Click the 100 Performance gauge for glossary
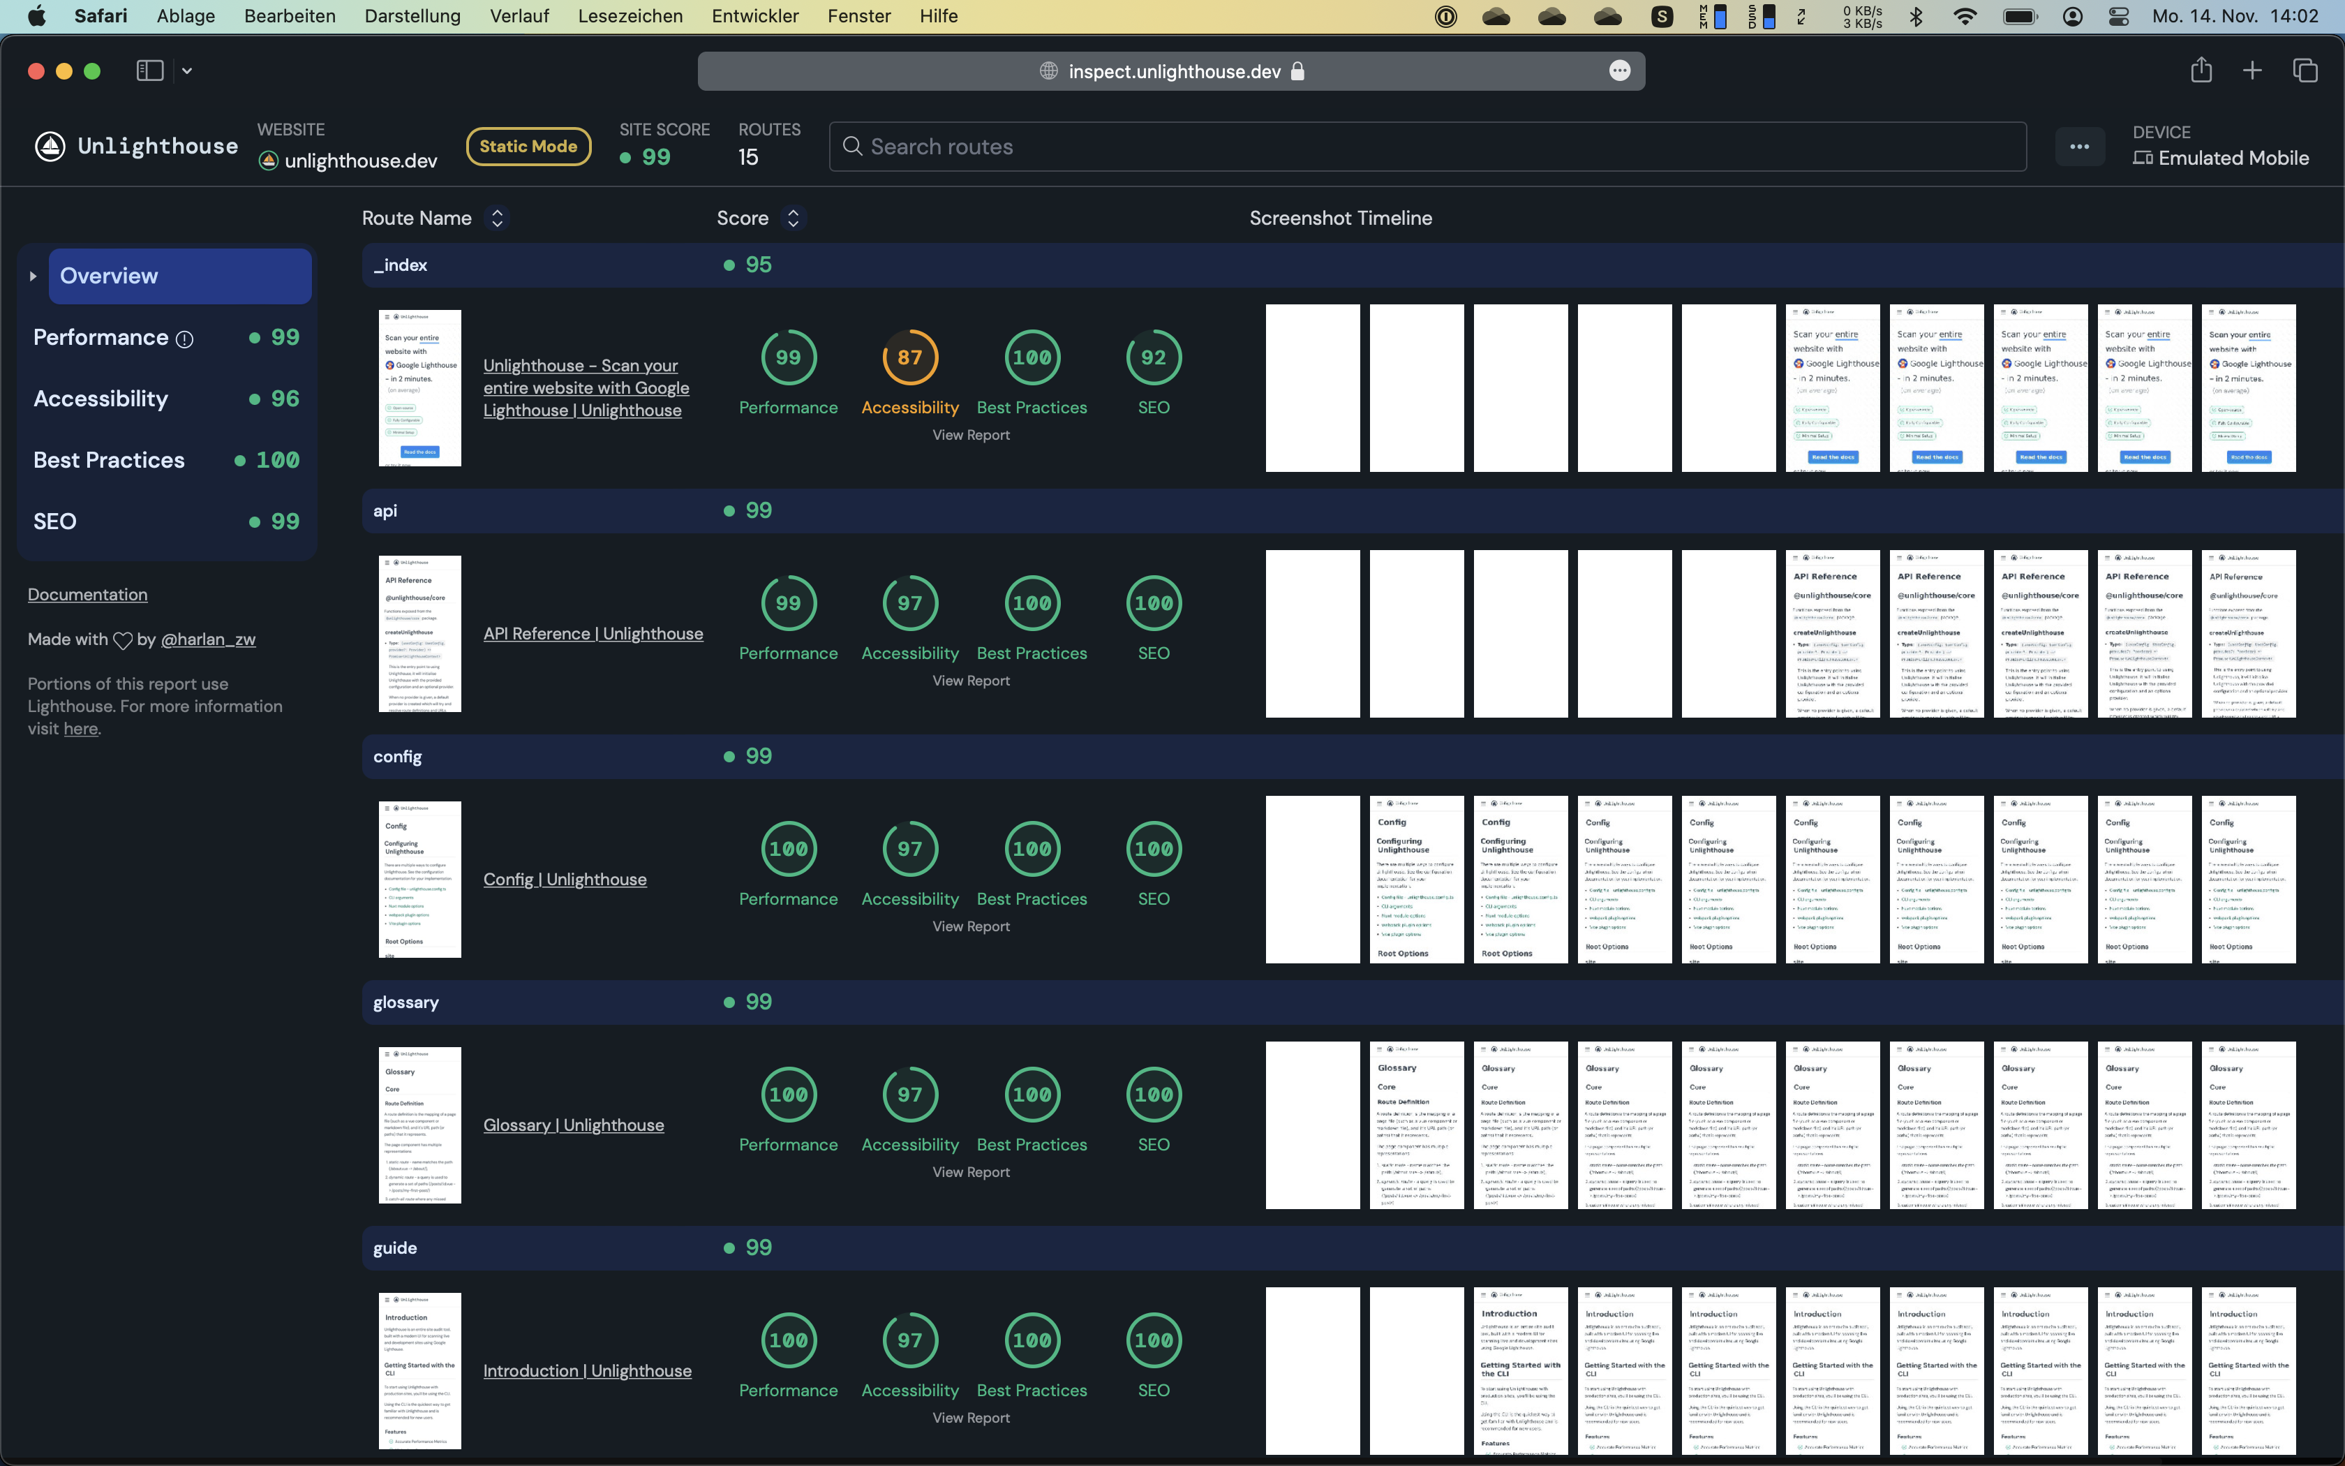 coord(789,1095)
